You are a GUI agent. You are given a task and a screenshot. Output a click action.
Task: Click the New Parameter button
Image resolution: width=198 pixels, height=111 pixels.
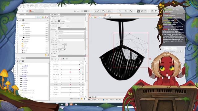click(75, 99)
